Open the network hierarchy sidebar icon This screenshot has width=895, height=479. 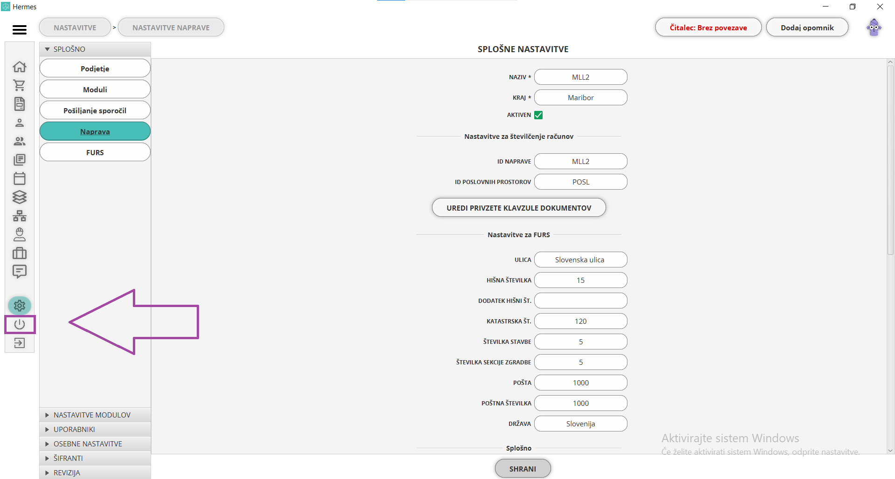[x=20, y=216]
